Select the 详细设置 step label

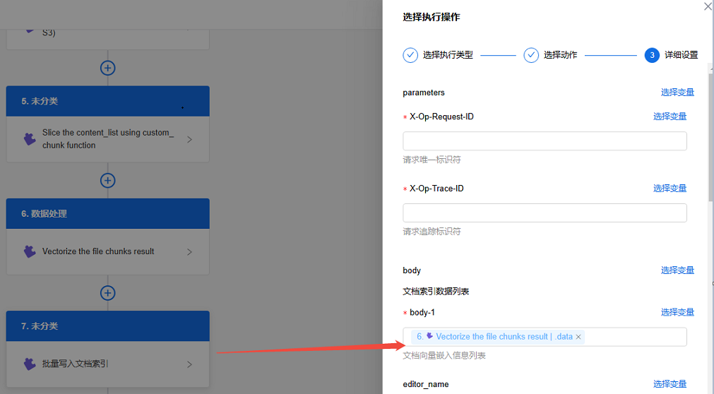pos(682,55)
